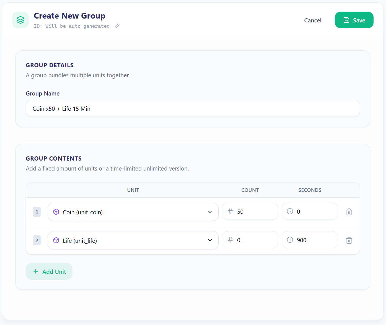Click the COUNT column header
Viewport: 386px width, 325px height.
pos(250,190)
